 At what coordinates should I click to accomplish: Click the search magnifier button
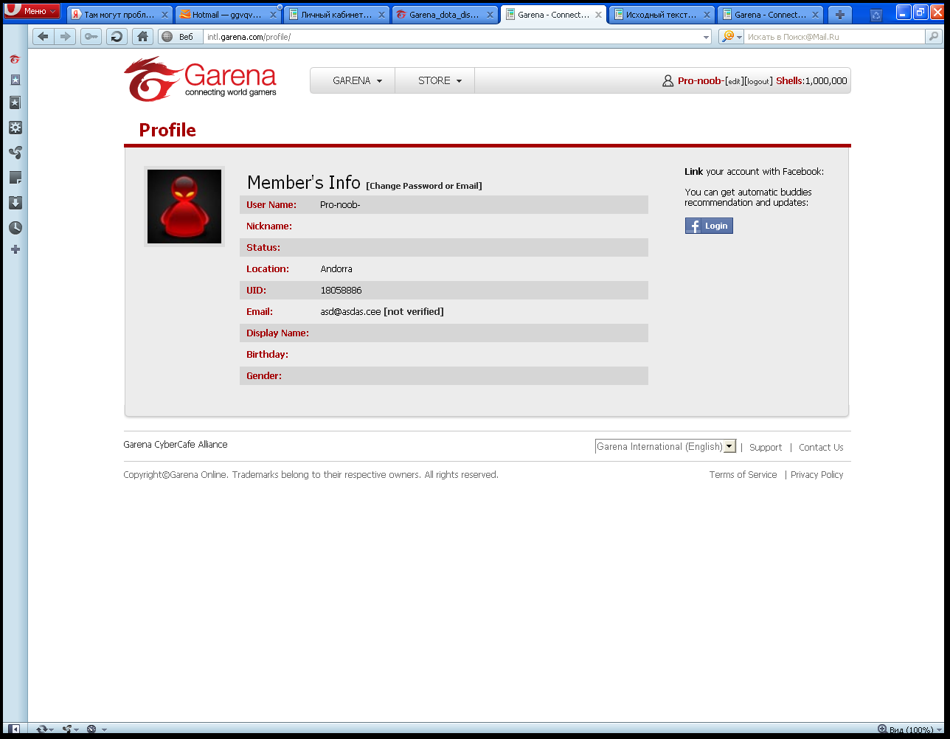pyautogui.click(x=934, y=37)
